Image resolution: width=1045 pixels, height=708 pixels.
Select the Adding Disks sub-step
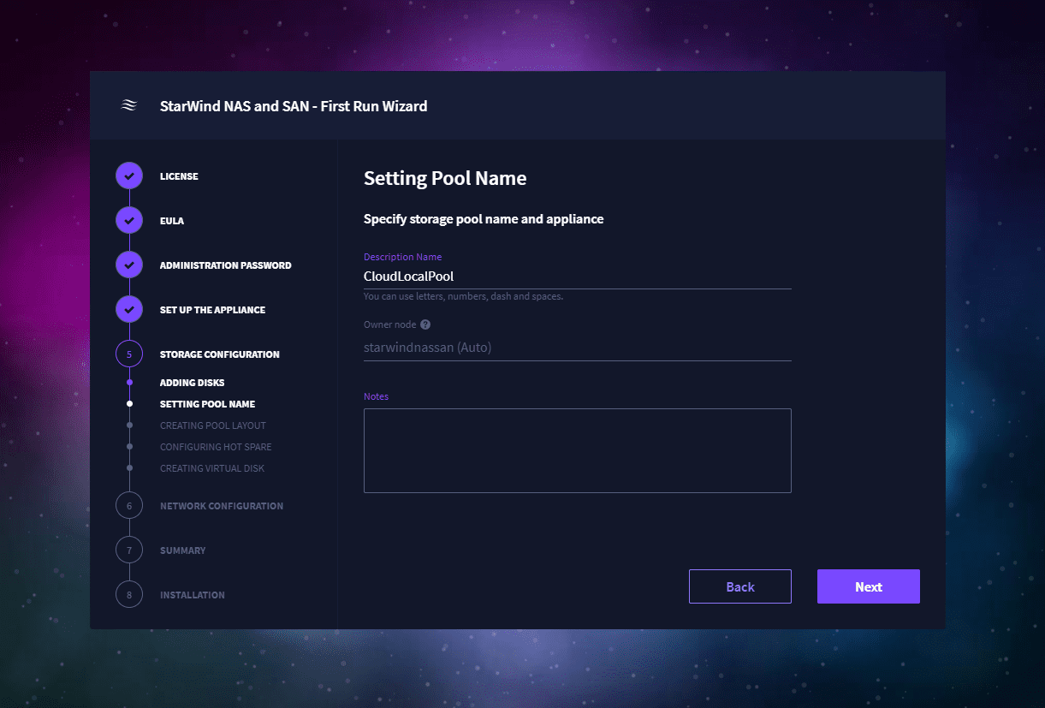[192, 383]
